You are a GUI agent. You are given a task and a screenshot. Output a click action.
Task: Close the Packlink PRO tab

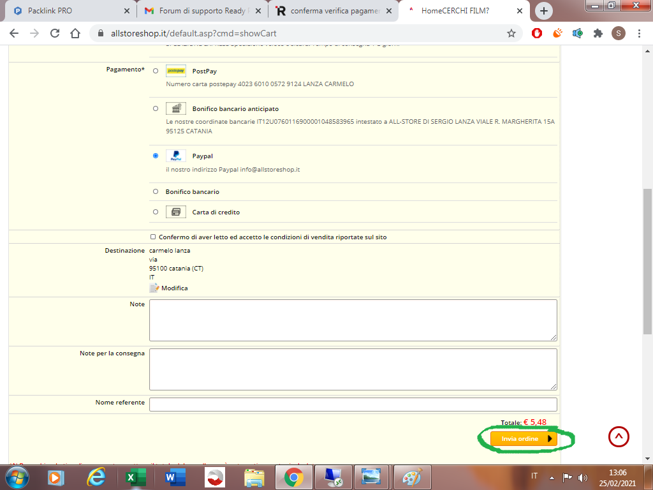(x=127, y=11)
